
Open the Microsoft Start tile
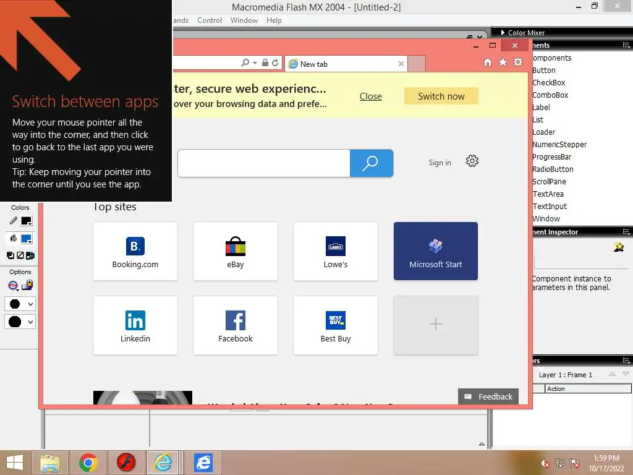436,251
